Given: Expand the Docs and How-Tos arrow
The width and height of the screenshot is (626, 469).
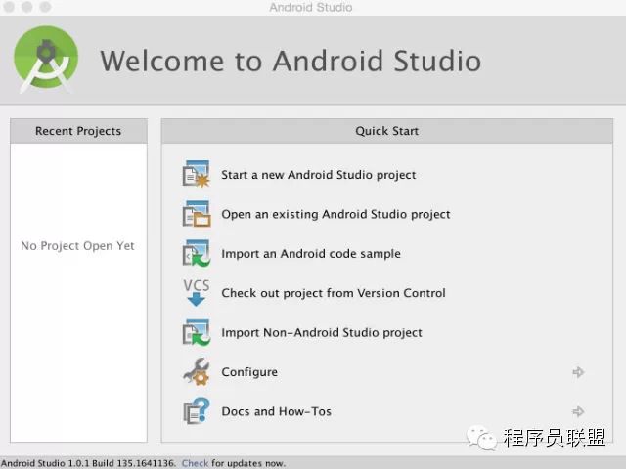Looking at the screenshot, I should (x=578, y=411).
